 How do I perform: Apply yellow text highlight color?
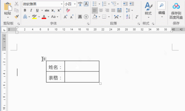pyautogui.click(x=34, y=17)
